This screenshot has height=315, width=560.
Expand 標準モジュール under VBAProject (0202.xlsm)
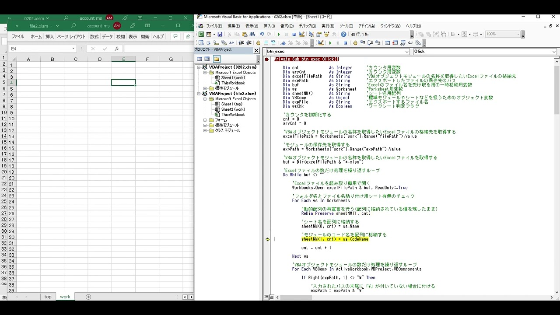tap(205, 88)
